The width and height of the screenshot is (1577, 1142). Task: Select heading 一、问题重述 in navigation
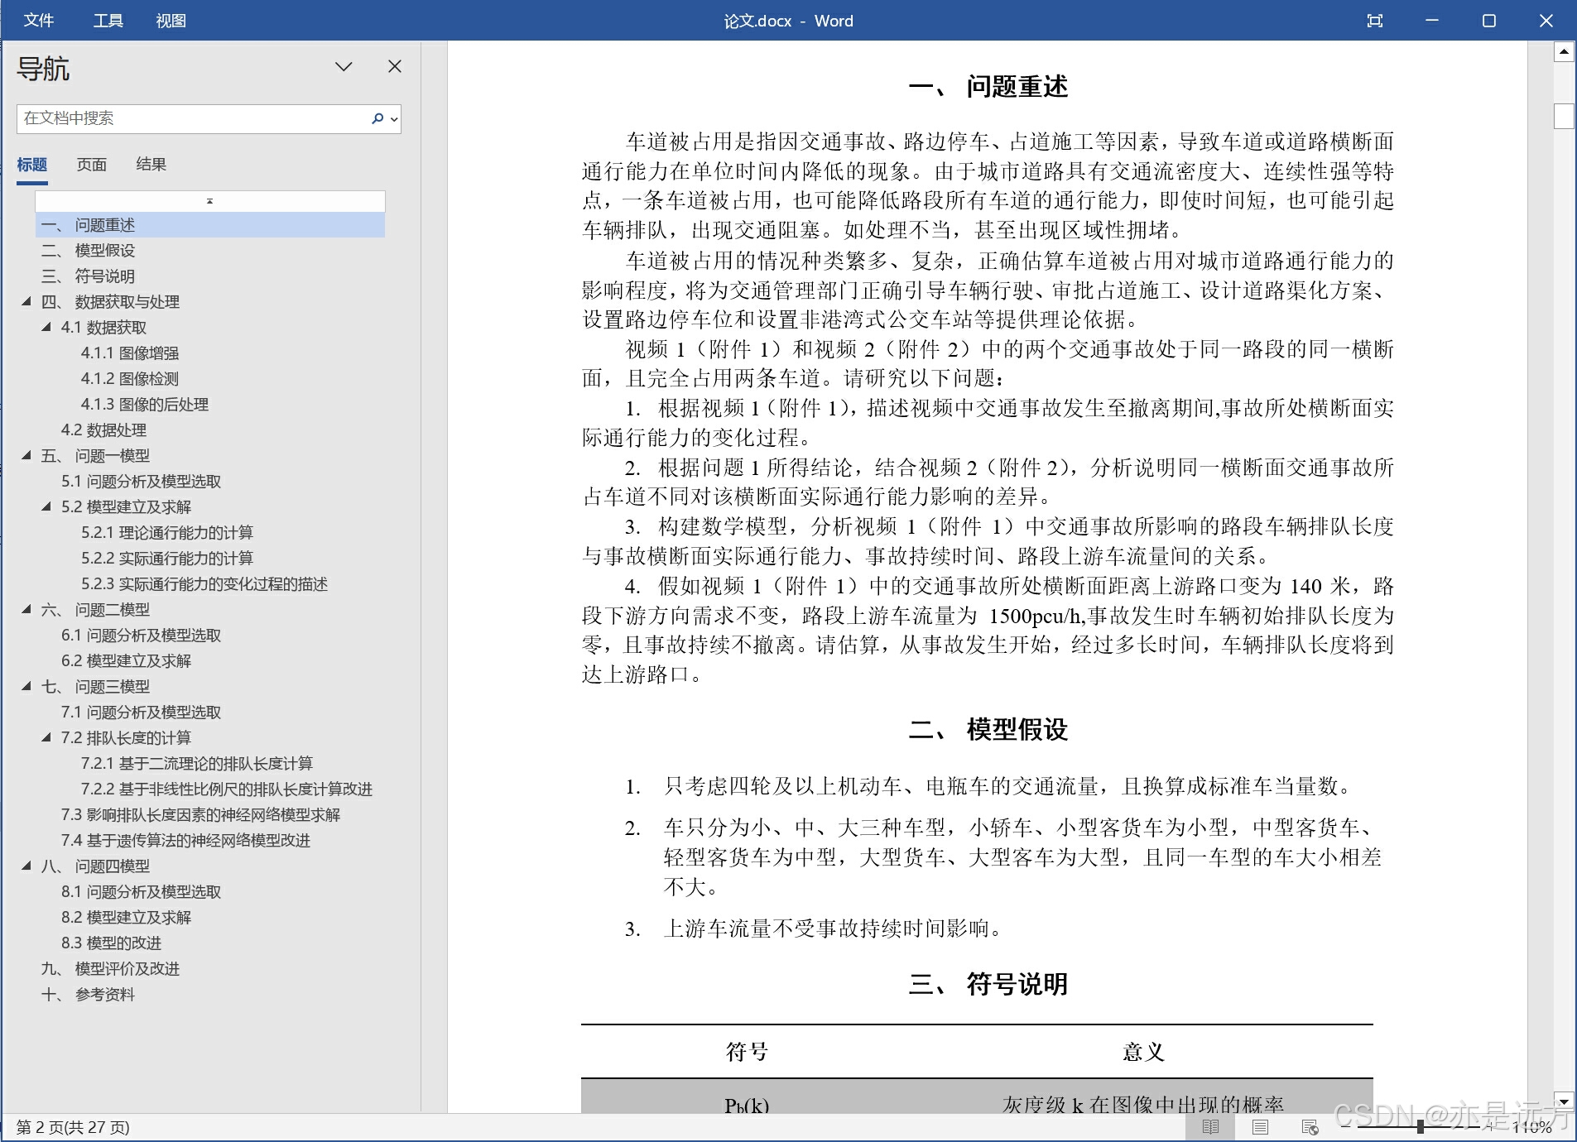(210, 225)
